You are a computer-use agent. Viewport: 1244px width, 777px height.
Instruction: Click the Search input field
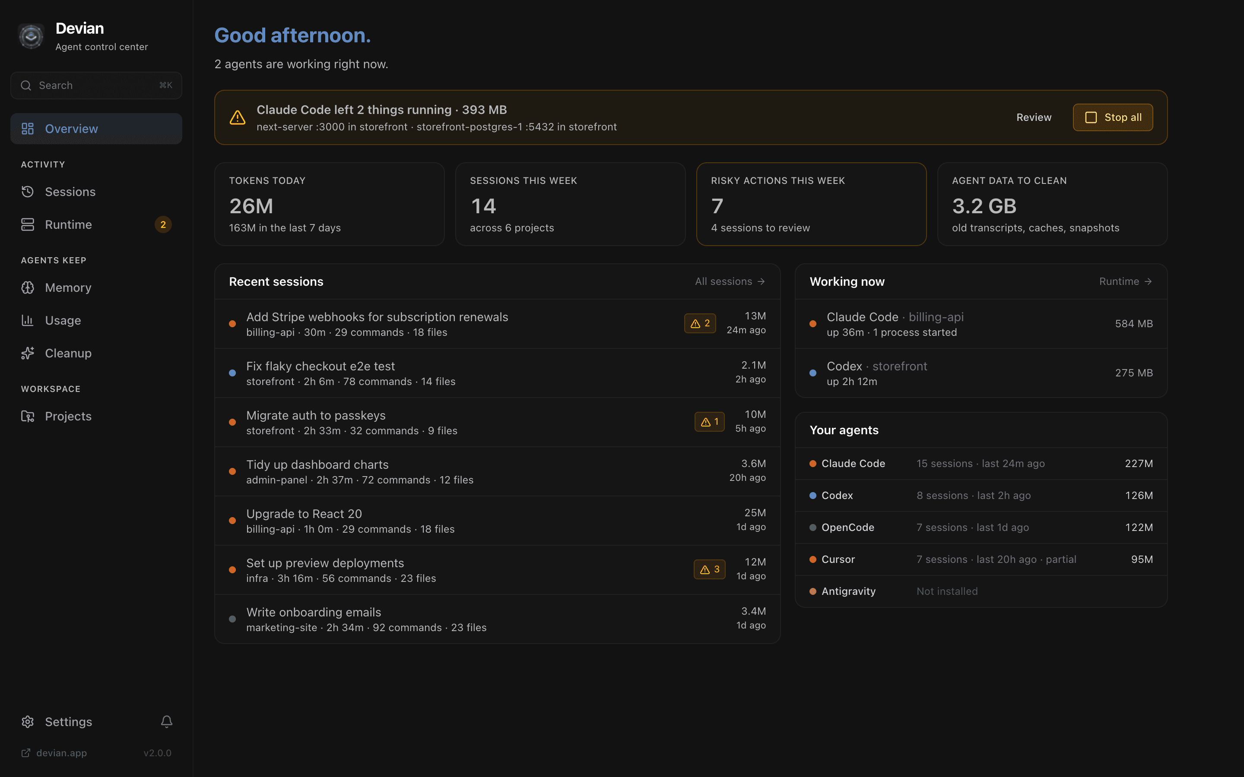coord(96,85)
